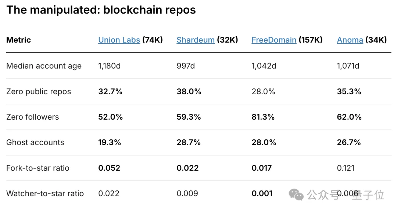Open the Union Labs link
The width and height of the screenshot is (397, 211).
coord(119,40)
